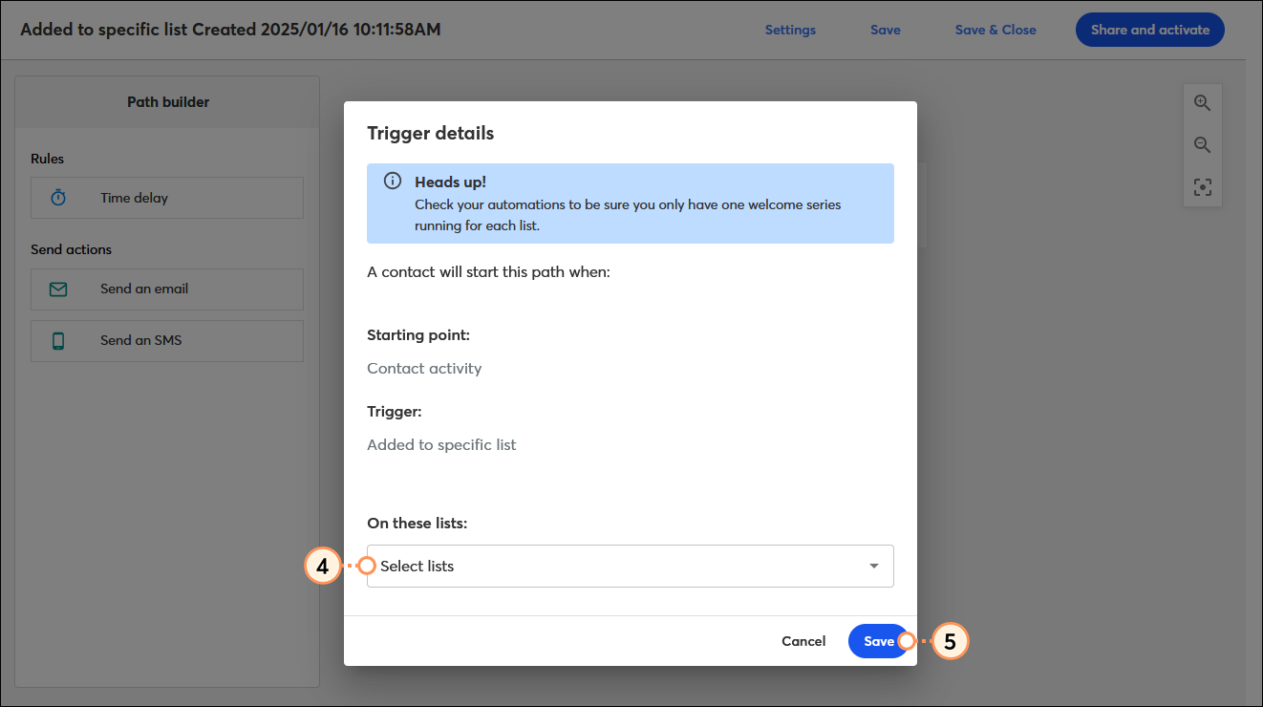Viewport: 1263px width, 707px height.
Task: Click the Send an email envelope icon
Action: pos(58,289)
